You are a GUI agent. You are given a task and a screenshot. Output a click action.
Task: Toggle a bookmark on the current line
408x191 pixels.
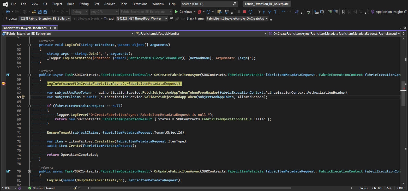coord(343,11)
